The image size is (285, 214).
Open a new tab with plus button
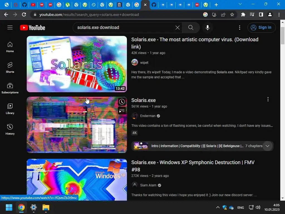click(216, 5)
